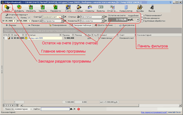
Task: Click the black X next to binoculars
Action: point(75,109)
